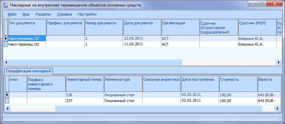Open the Разделы menu
This screenshot has height=124, width=285.
click(43, 14)
